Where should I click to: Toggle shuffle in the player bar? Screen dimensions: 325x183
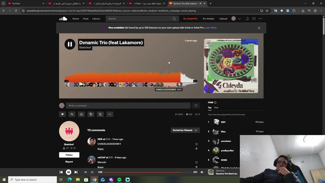pyautogui.click(x=85, y=172)
